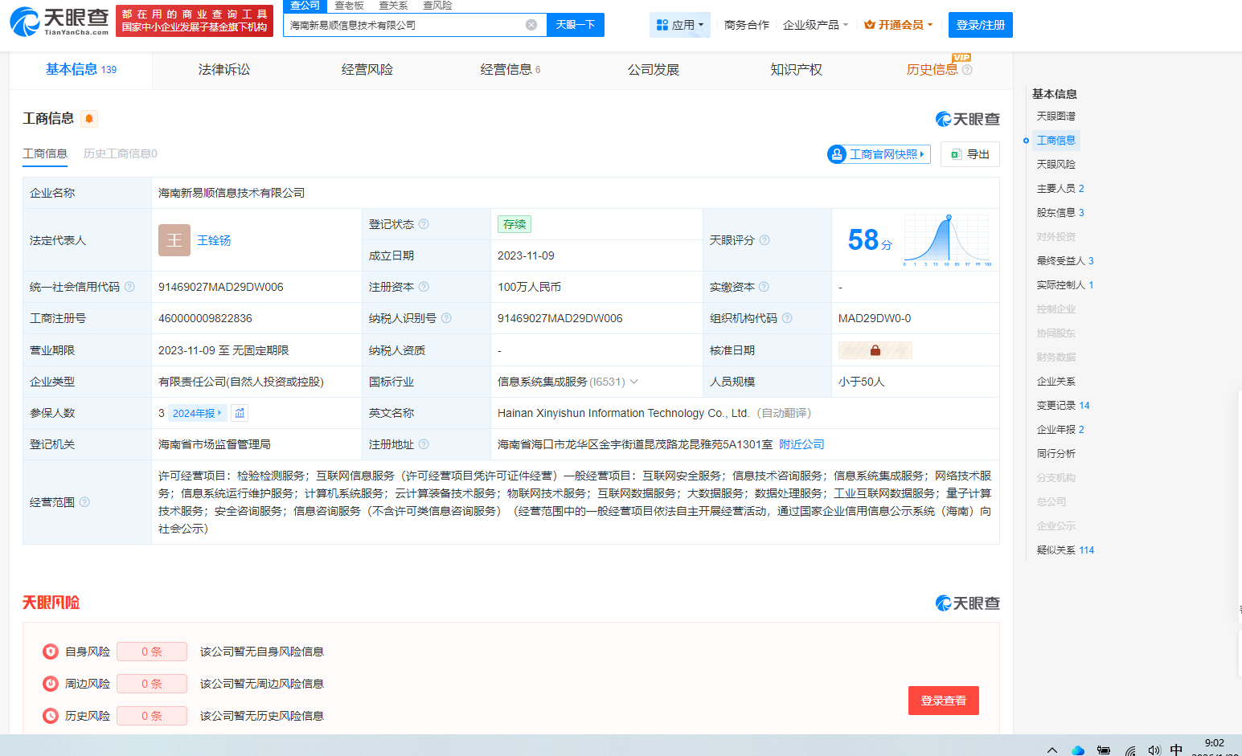
Task: Expand the 开通会员 menu
Action: tap(898, 25)
